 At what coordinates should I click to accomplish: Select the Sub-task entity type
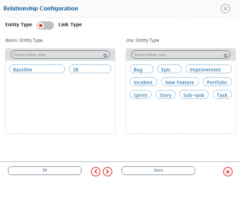pos(194,95)
